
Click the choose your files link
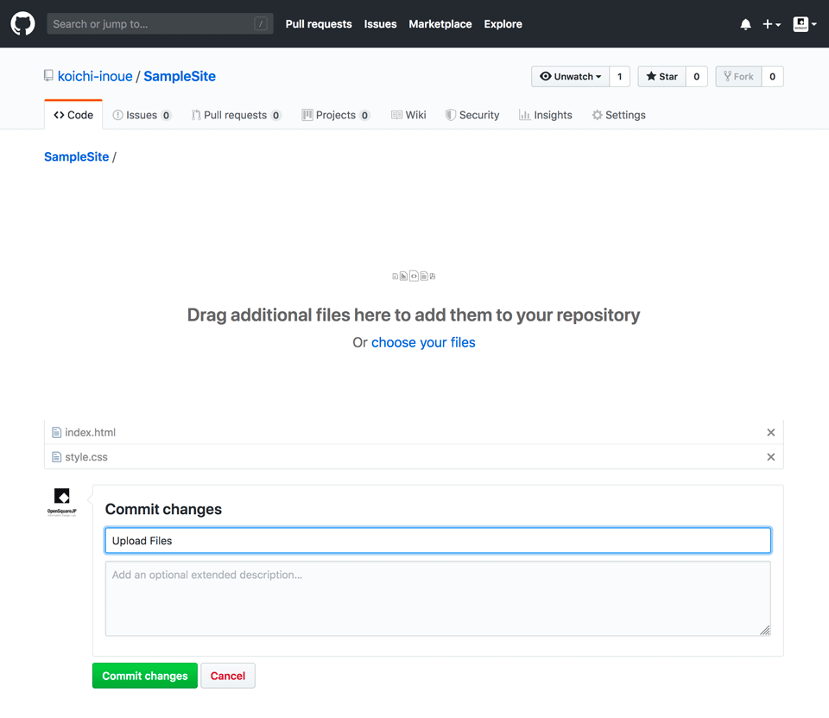coord(423,343)
